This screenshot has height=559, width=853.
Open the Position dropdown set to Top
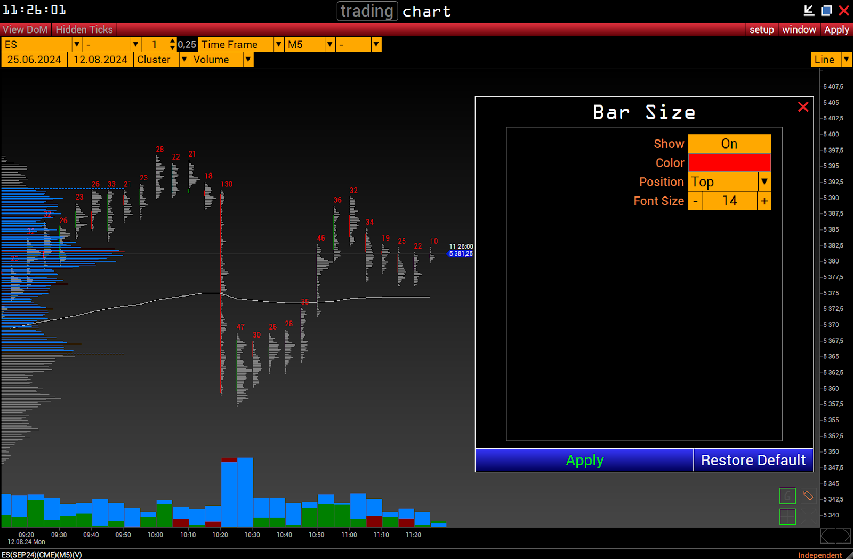pyautogui.click(x=764, y=182)
